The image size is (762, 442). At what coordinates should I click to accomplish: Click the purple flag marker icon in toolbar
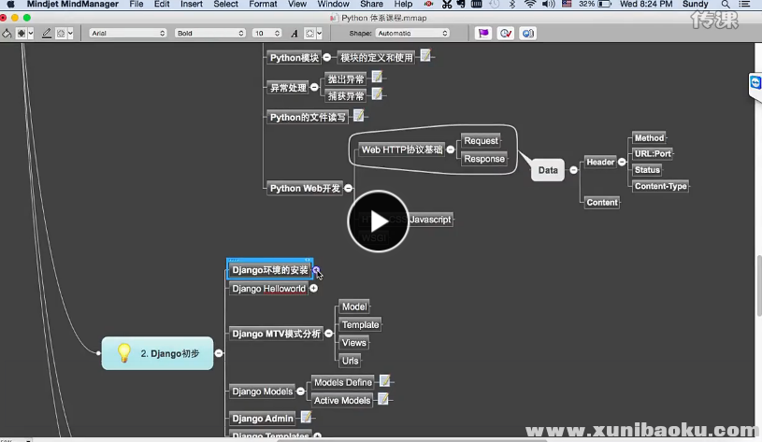point(483,33)
